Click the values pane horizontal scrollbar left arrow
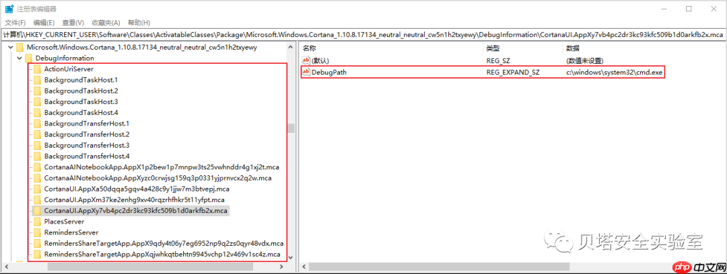 point(303,267)
